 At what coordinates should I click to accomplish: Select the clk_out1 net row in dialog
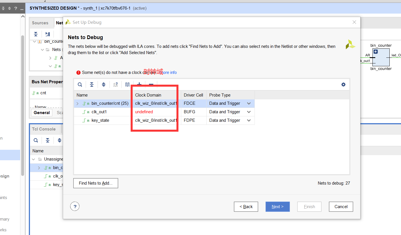point(164,112)
